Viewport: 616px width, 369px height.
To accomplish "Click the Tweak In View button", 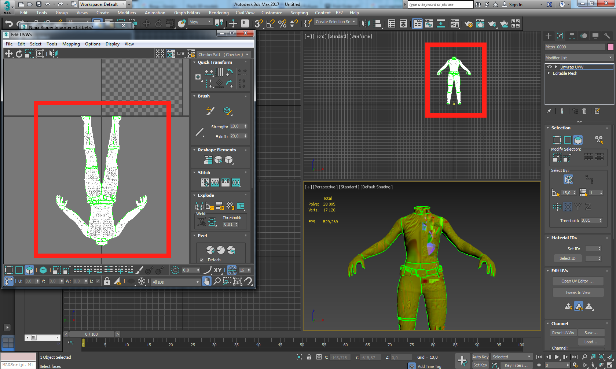I will (578, 292).
